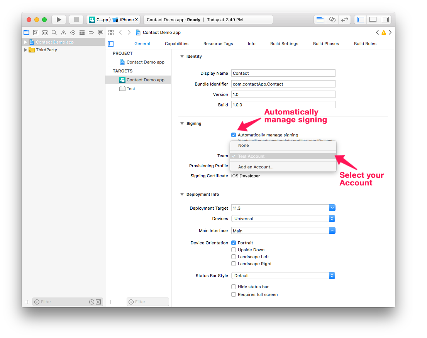
Task: Toggle the utilities pane
Action: pos(385,20)
